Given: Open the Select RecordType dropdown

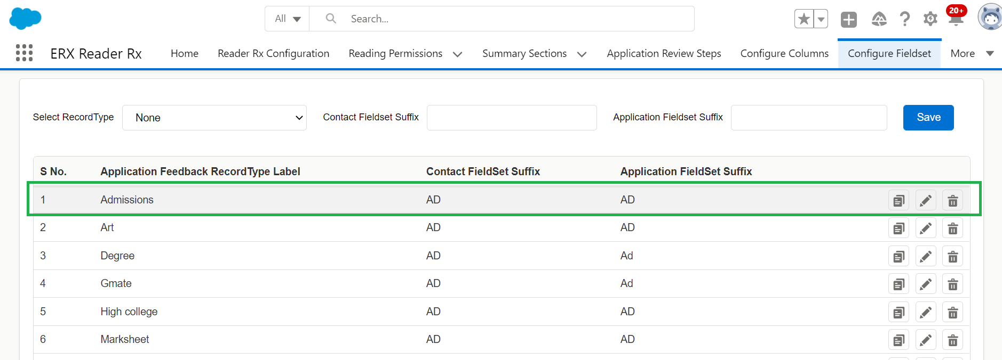Looking at the screenshot, I should pos(214,118).
